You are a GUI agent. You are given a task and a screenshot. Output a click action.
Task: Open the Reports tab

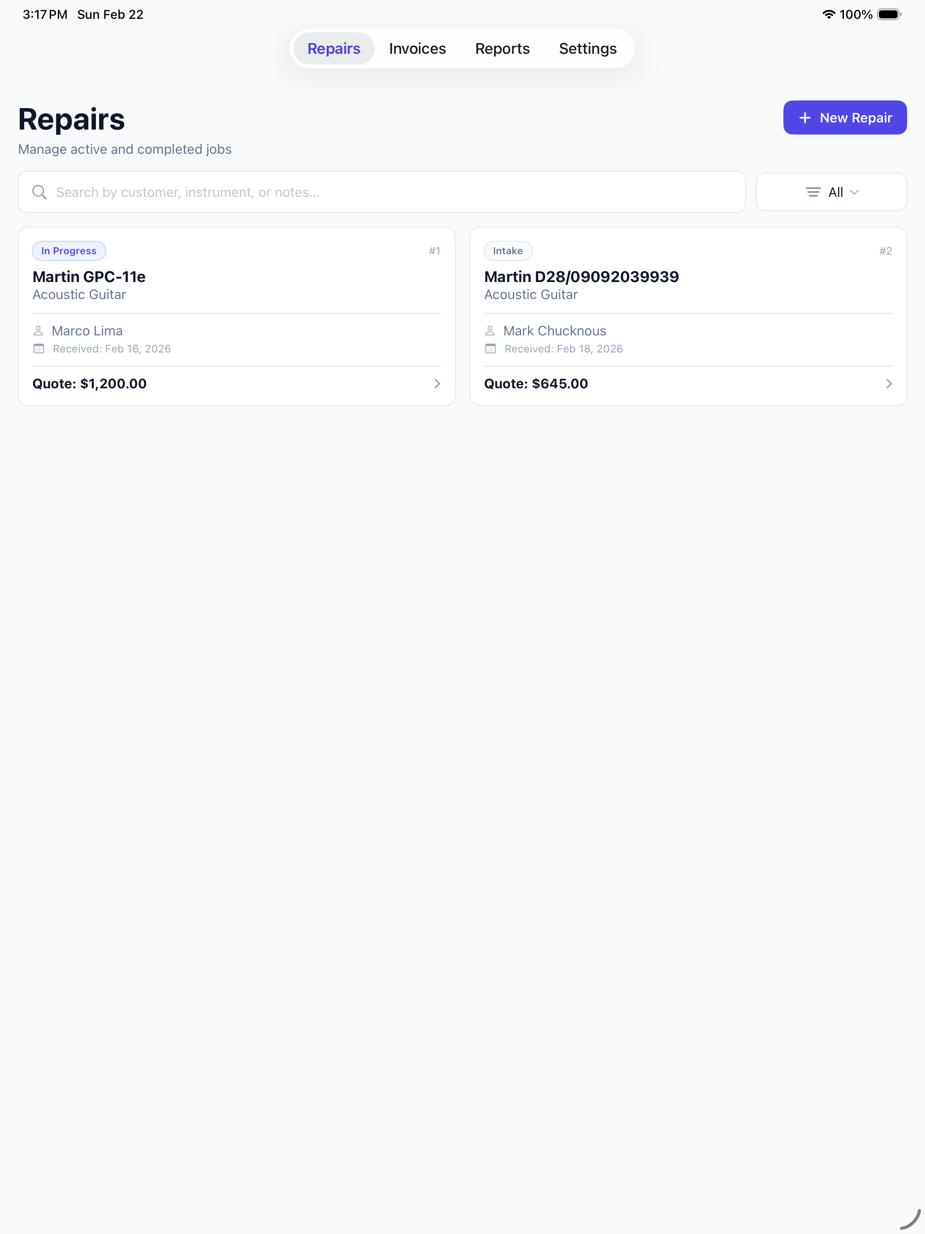click(502, 48)
